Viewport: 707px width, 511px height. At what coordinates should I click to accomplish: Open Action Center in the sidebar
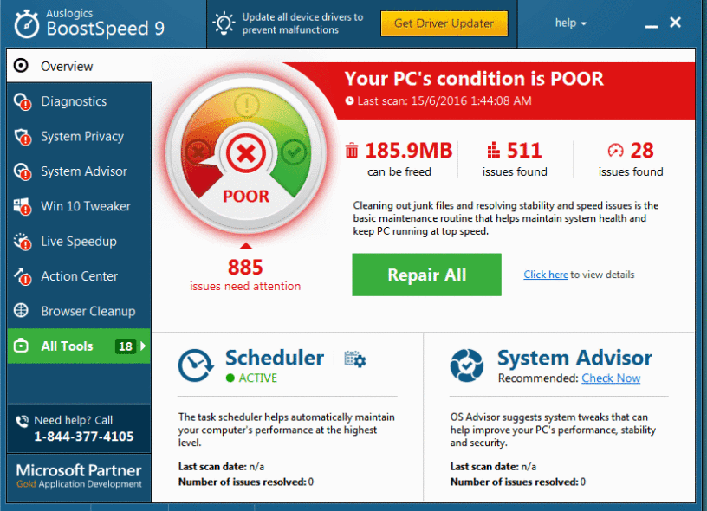click(x=80, y=276)
